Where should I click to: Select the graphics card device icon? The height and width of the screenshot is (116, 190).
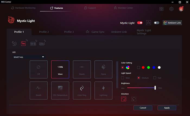point(33,43)
